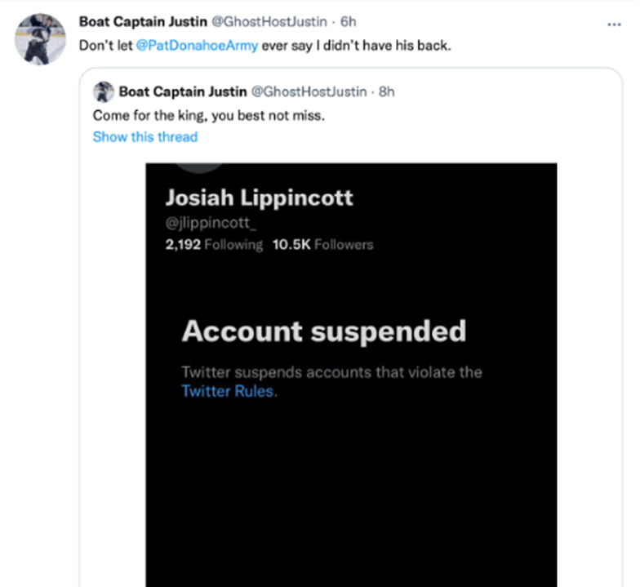Open the 6h timestamp of the main tweet
This screenshot has width=640, height=587.
[348, 21]
